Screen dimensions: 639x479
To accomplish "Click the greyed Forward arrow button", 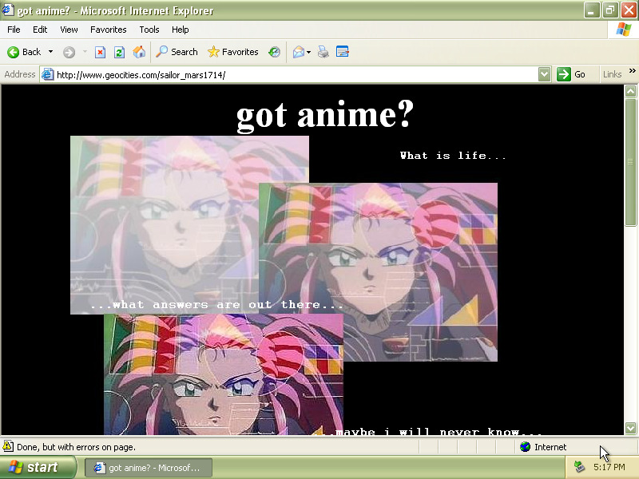I will click(69, 52).
